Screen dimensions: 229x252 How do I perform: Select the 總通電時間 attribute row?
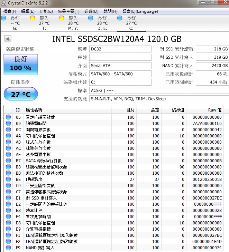(114, 124)
